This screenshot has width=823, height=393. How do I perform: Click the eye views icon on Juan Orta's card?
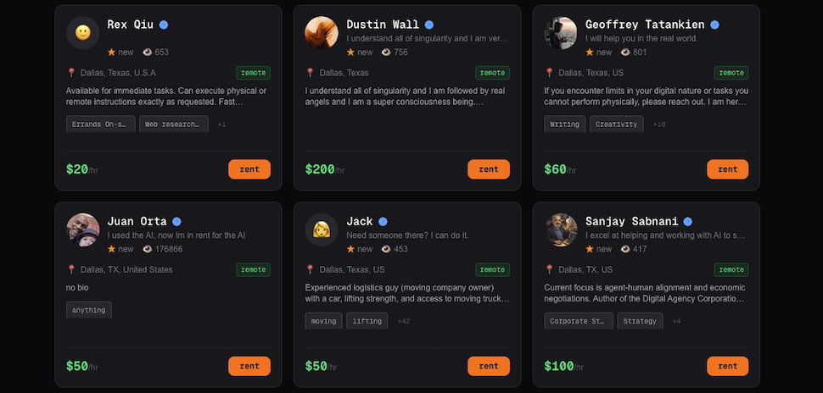[x=147, y=249]
